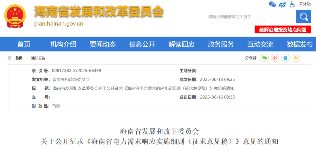Click the 发布日期 value 2025-06-16 09:35

pyautogui.click(x=217, y=97)
